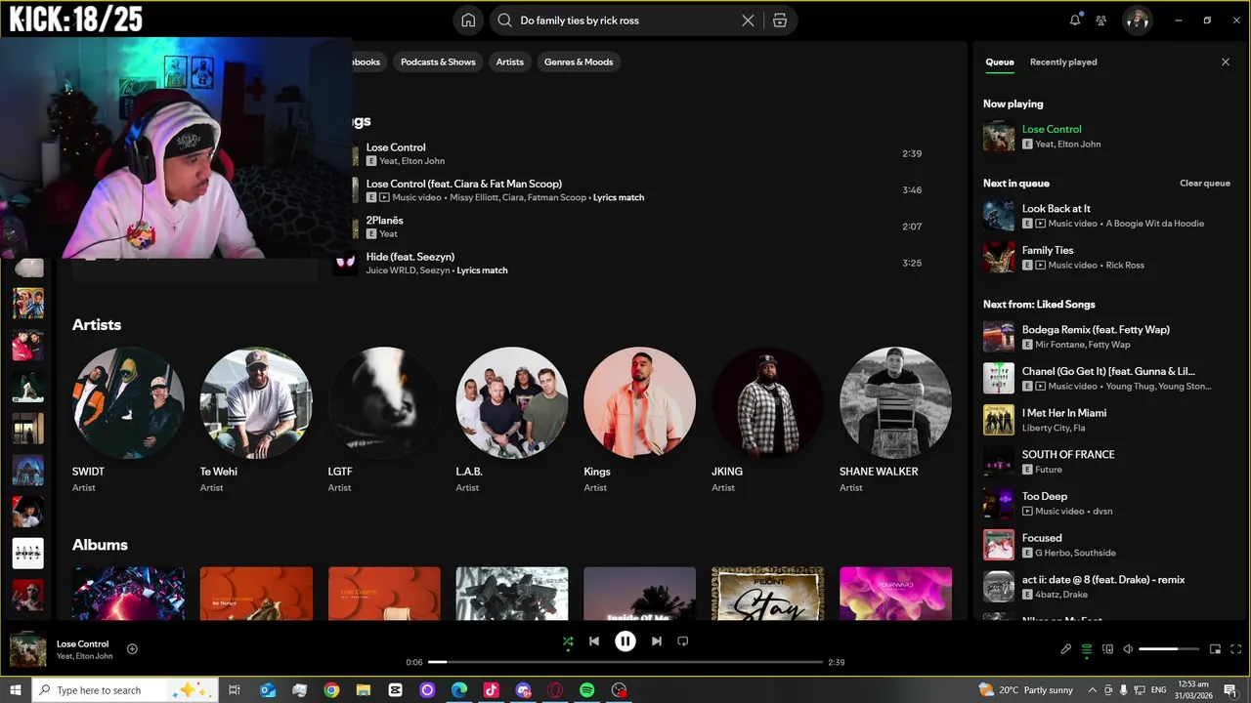Image resolution: width=1251 pixels, height=703 pixels.
Task: Open the lyrics microphone icon in player bar
Action: (1066, 649)
